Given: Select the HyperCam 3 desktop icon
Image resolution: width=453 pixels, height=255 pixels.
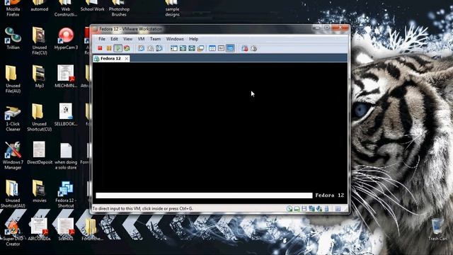Looking at the screenshot, I should coord(66,38).
